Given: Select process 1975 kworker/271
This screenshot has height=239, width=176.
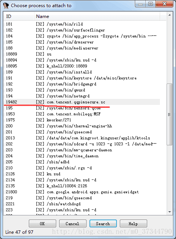Looking at the screenshot, I should (x=82, y=120).
